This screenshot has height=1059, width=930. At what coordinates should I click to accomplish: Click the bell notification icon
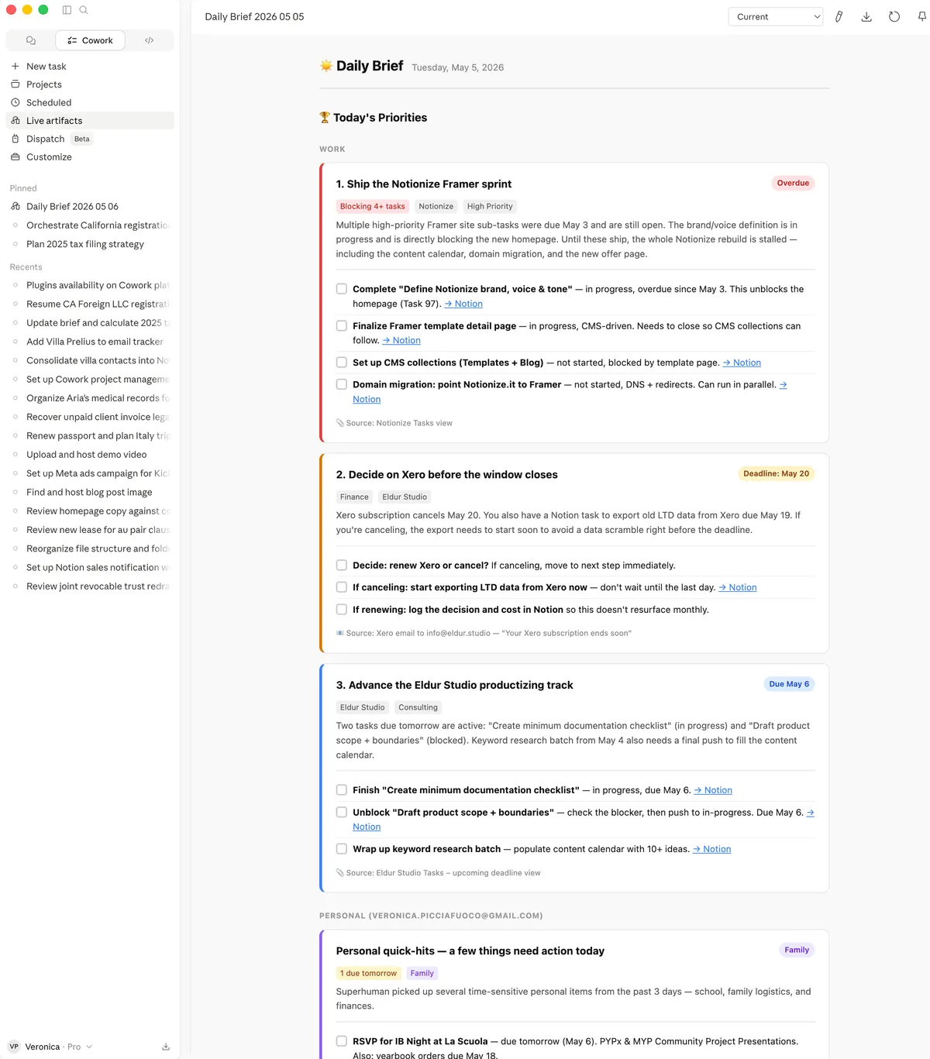922,17
